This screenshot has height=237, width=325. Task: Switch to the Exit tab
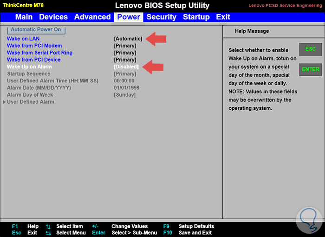[223, 17]
